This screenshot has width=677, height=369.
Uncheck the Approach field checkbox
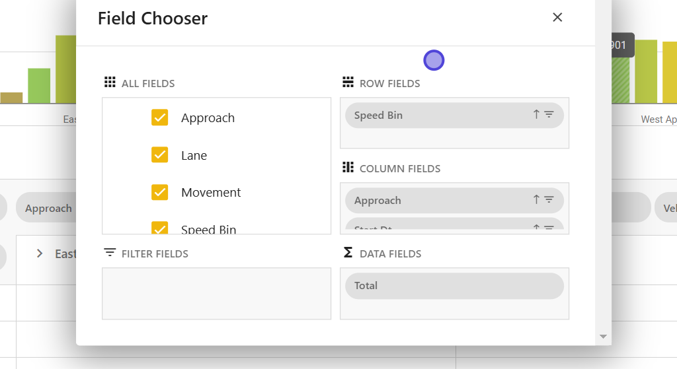tap(160, 117)
